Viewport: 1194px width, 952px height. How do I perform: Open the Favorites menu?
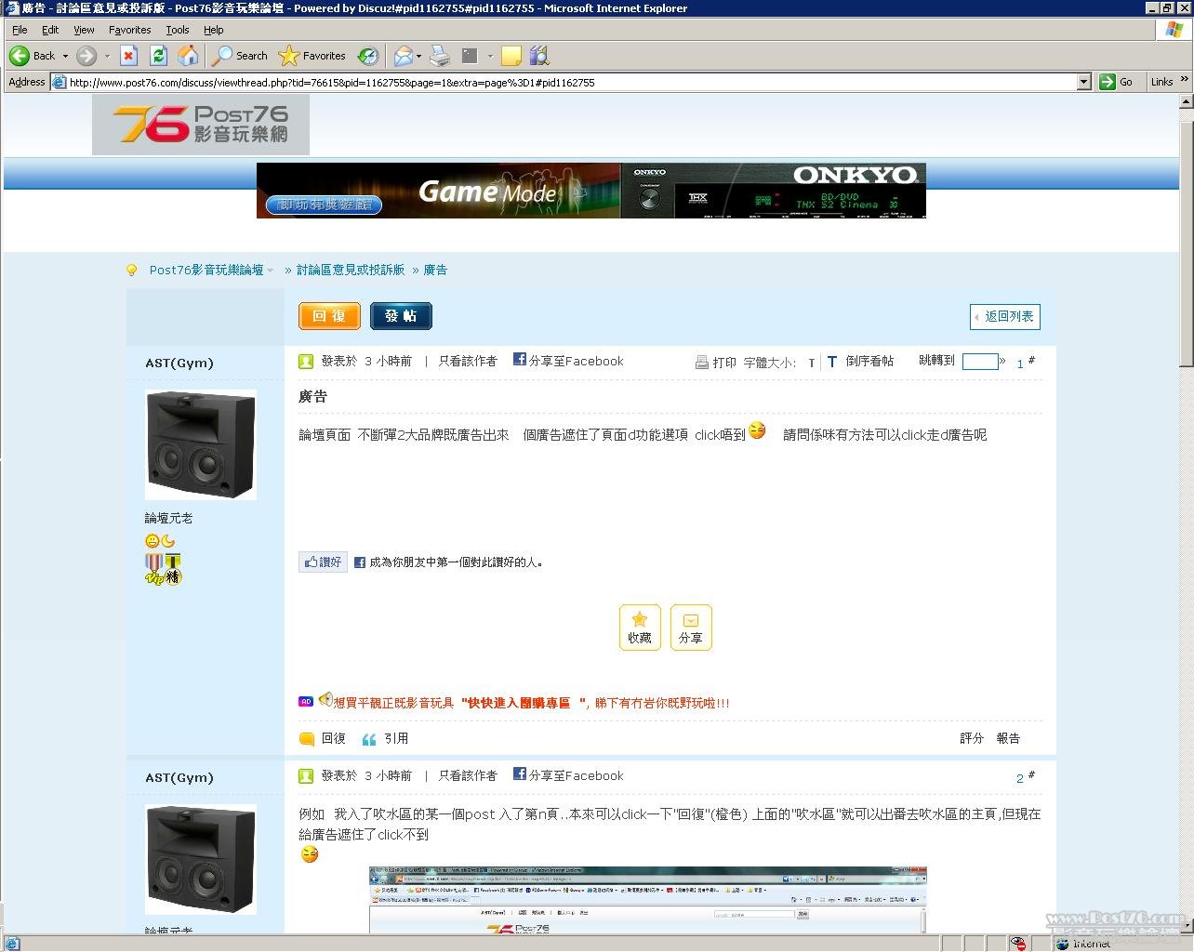tap(129, 30)
